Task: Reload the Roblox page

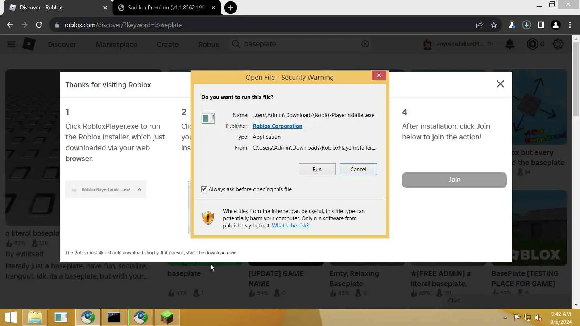Action: click(x=39, y=25)
